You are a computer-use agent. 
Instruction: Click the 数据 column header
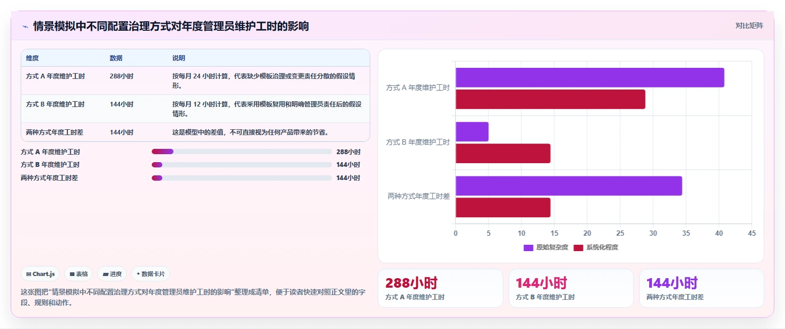coord(116,58)
